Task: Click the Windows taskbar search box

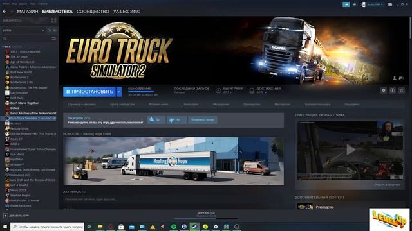Action: coord(47,227)
